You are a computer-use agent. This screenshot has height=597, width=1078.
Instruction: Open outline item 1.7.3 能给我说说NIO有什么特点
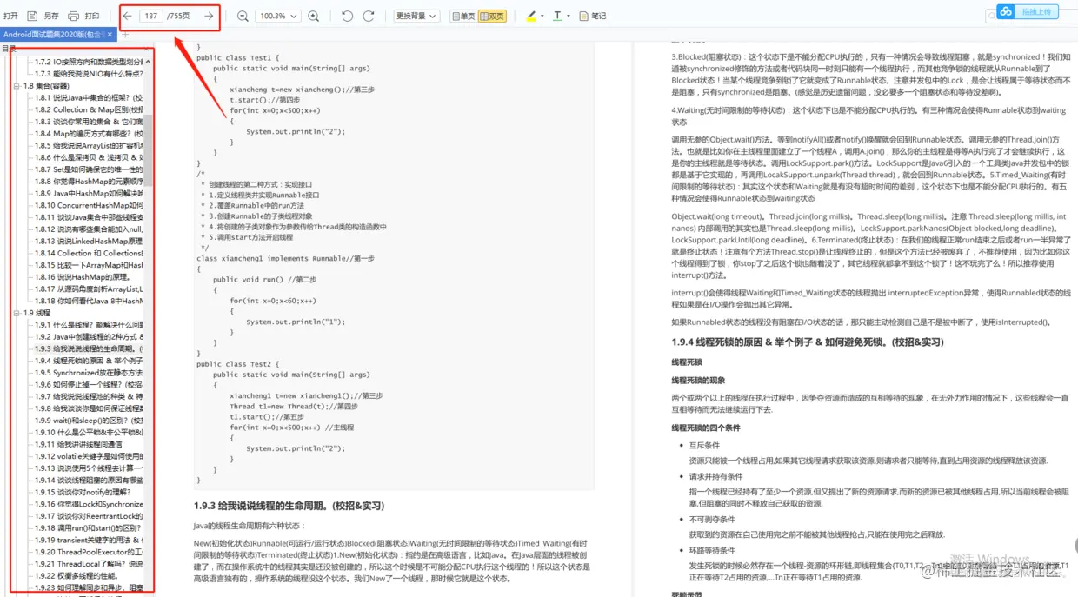[89, 74]
